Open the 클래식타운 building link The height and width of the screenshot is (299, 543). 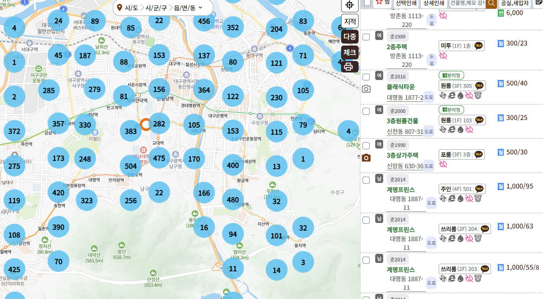[401, 87]
